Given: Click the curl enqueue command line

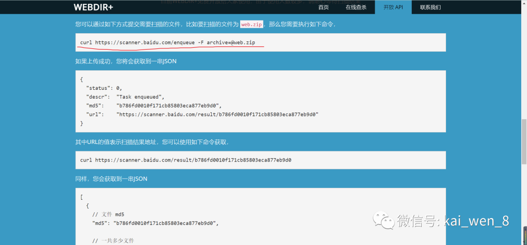Looking at the screenshot, I should click(x=167, y=42).
